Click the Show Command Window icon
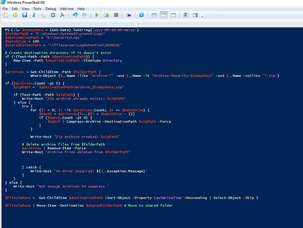303x228 pixels. click(186, 15)
